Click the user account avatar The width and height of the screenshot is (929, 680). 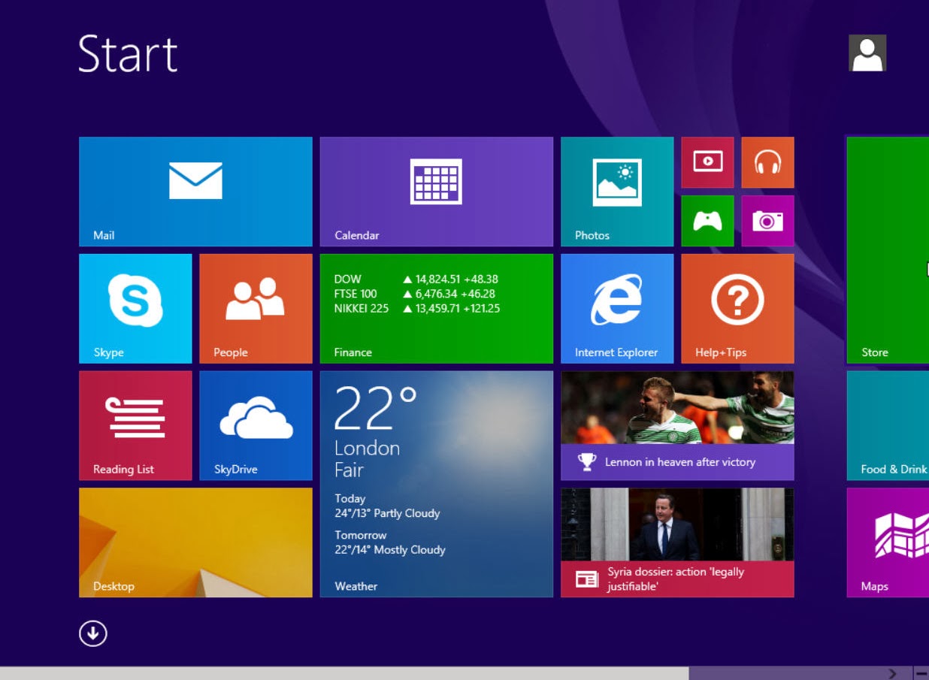point(867,53)
